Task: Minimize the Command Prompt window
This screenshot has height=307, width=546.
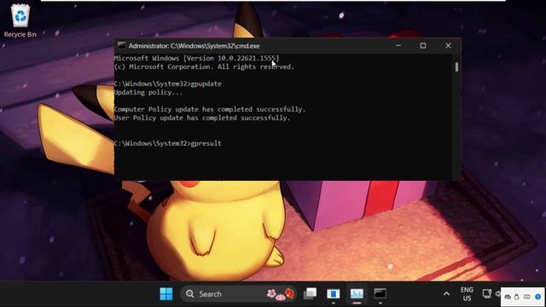Action: coord(398,45)
